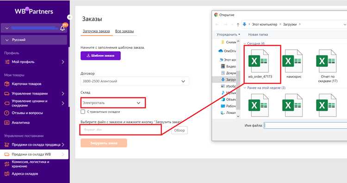This screenshot has width=347, height=183.
Task: Select Продажи со склада WB item
Action: [34, 154]
